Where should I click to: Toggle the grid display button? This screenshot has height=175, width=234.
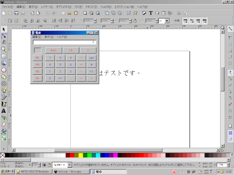tap(230, 133)
